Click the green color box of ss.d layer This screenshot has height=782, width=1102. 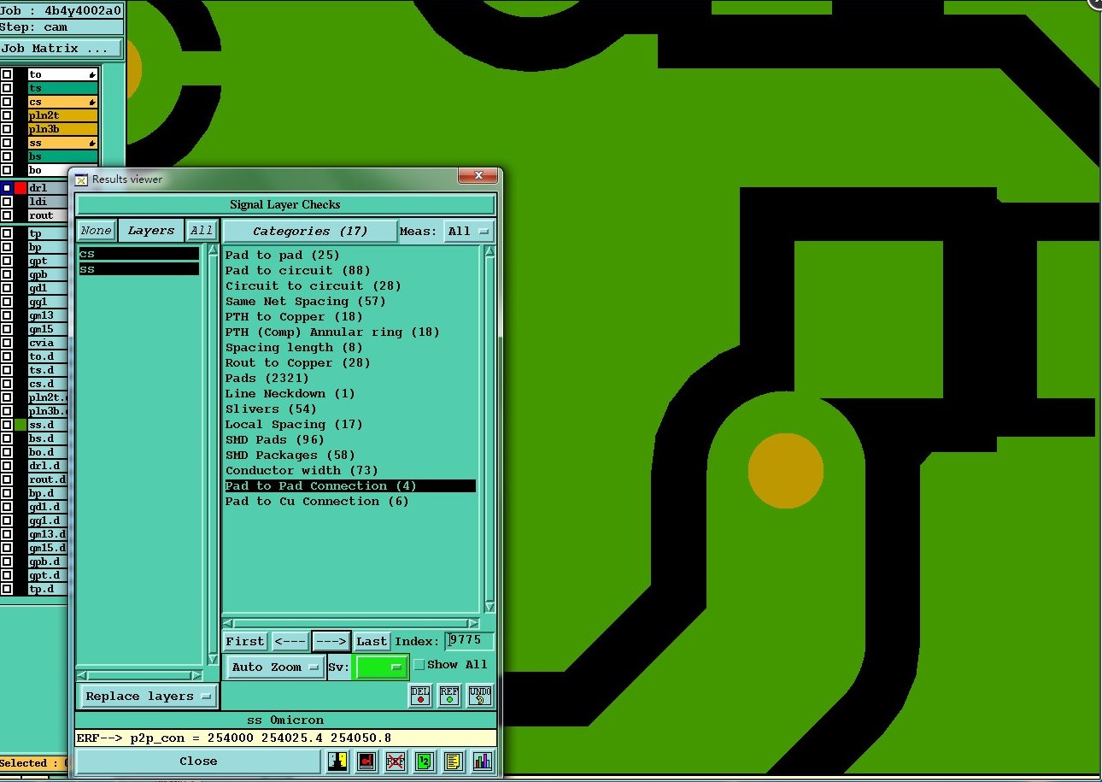point(21,425)
